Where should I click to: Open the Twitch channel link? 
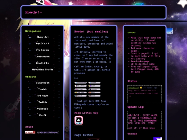(x=43, y=102)
